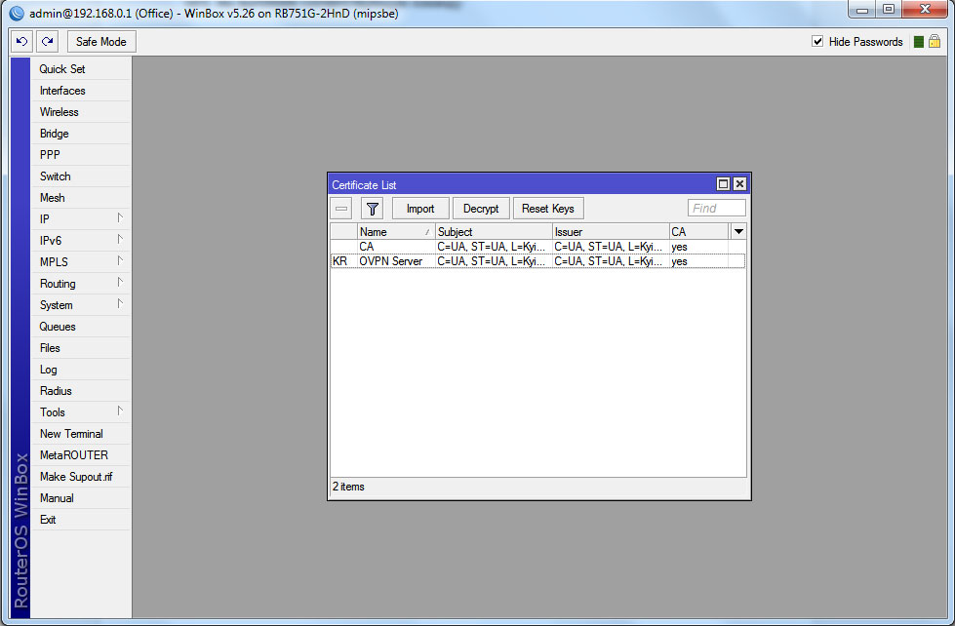The height and width of the screenshot is (626, 955).
Task: Click the yellow padlock icon at top right
Action: pyautogui.click(x=935, y=42)
